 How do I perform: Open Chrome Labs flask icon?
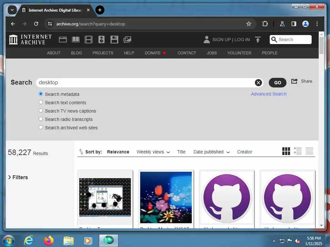[x=282, y=24]
